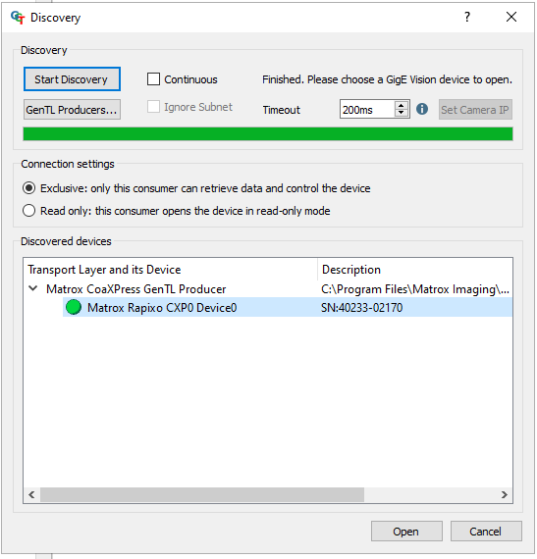Collapse the Matrox CoaXPress GenTL Producer node
The image size is (537, 559).
pos(33,288)
